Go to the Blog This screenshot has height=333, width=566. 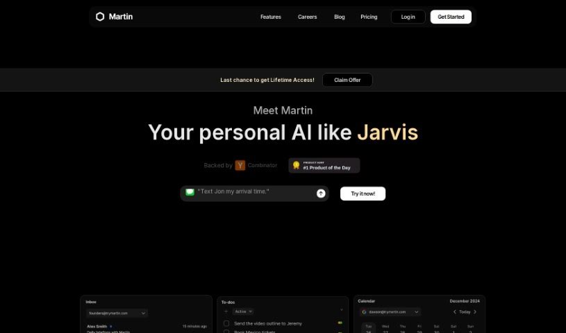click(340, 17)
